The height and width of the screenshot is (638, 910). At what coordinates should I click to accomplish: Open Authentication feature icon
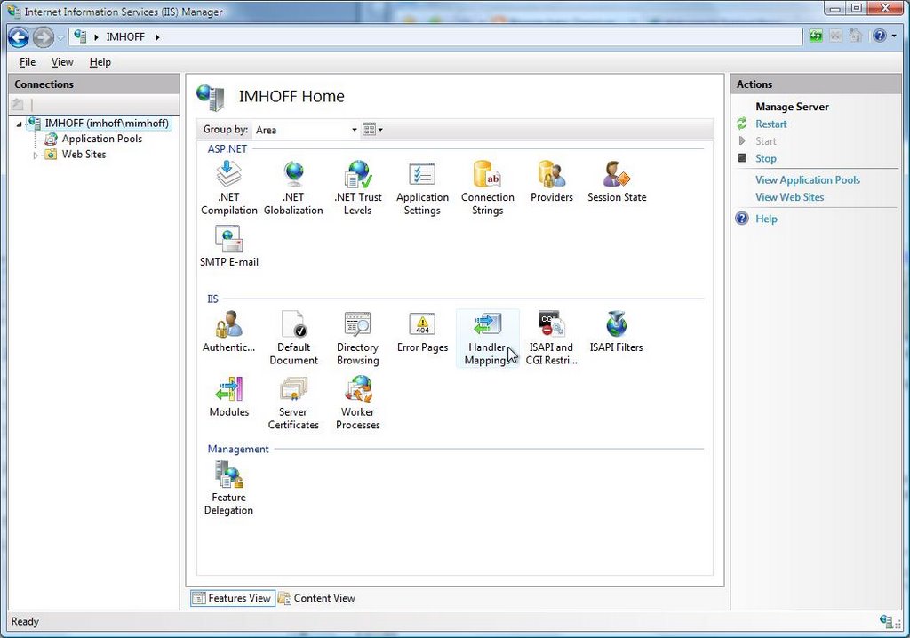pyautogui.click(x=228, y=331)
